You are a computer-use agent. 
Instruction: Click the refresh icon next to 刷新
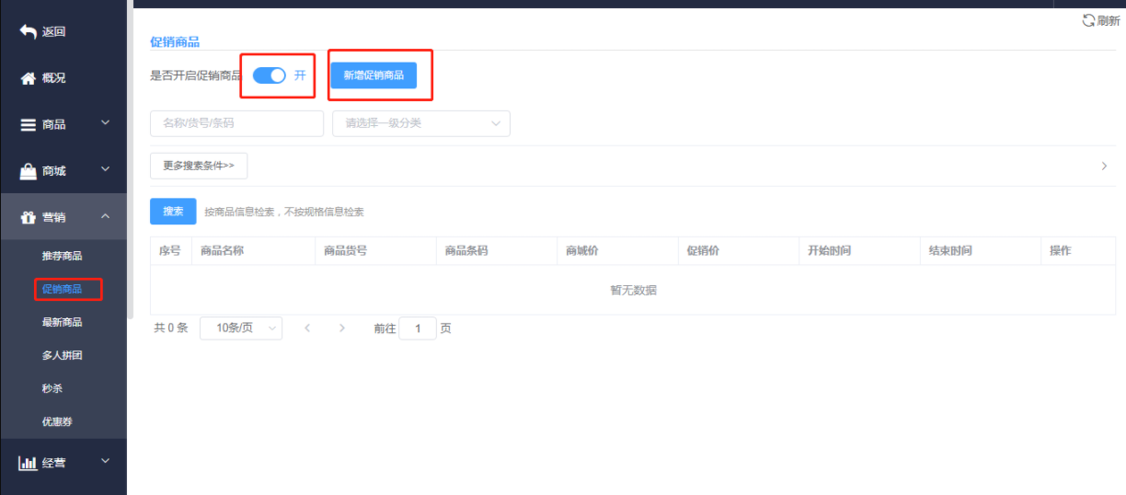pos(1088,20)
